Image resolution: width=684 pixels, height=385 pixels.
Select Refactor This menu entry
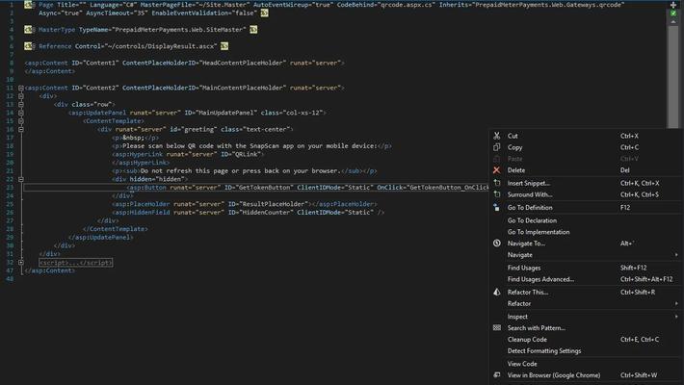pos(587,293)
